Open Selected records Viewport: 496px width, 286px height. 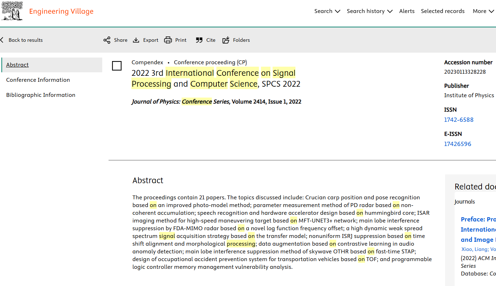[x=443, y=11]
